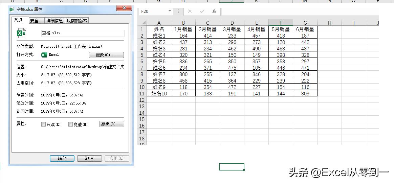Click cell with value 229
394x183 pixels.
click(x=257, y=81)
